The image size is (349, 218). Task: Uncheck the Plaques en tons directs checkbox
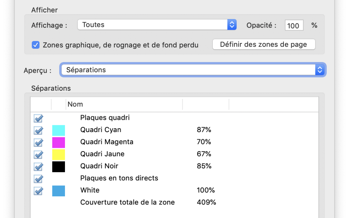[x=38, y=179]
